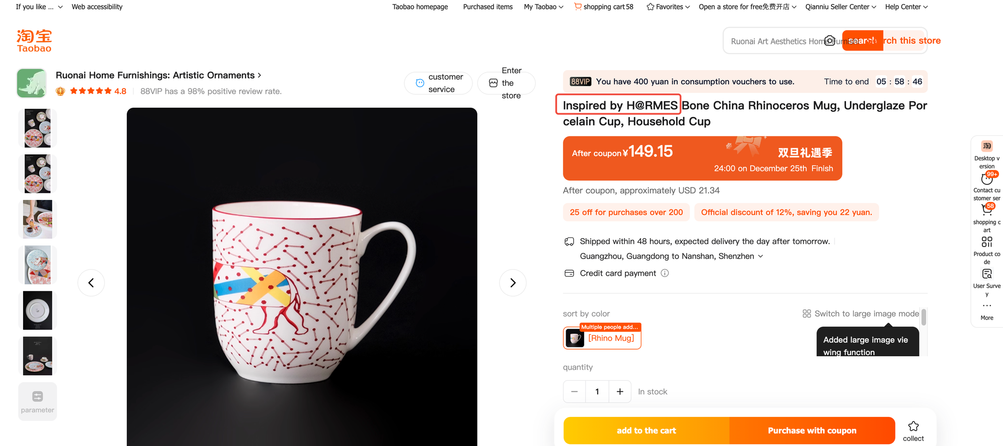This screenshot has height=446, width=1003.
Task: Show next product image arrow
Action: (x=513, y=283)
